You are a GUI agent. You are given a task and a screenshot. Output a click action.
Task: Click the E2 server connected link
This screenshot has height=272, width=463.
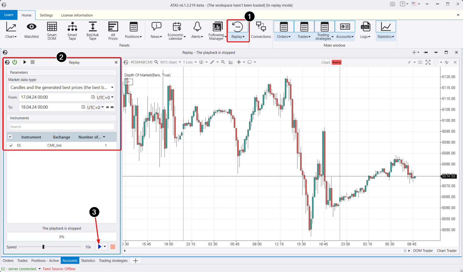point(19,269)
